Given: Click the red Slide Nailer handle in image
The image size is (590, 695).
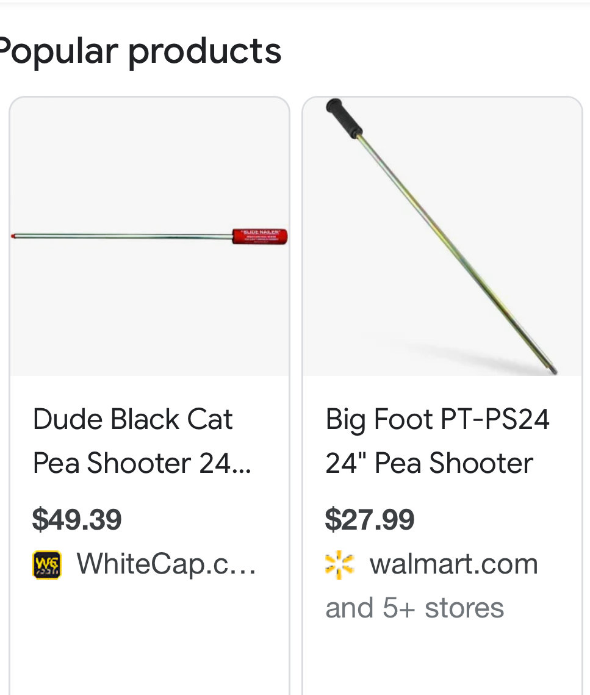Looking at the screenshot, I should click(260, 236).
